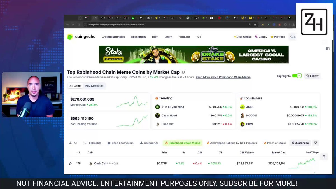Open the Proof of Stake tab
Viewport: 336px width, 189px height.
pos(275,143)
